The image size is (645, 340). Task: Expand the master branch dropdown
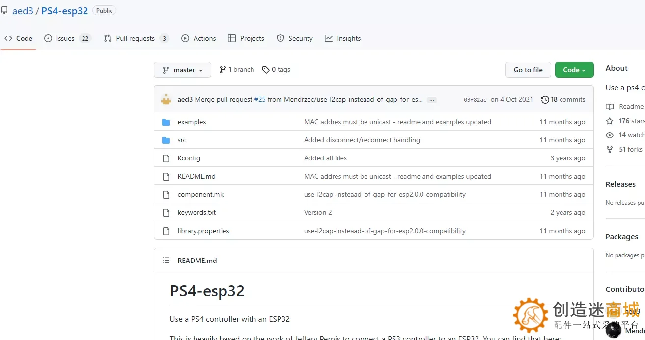(182, 70)
